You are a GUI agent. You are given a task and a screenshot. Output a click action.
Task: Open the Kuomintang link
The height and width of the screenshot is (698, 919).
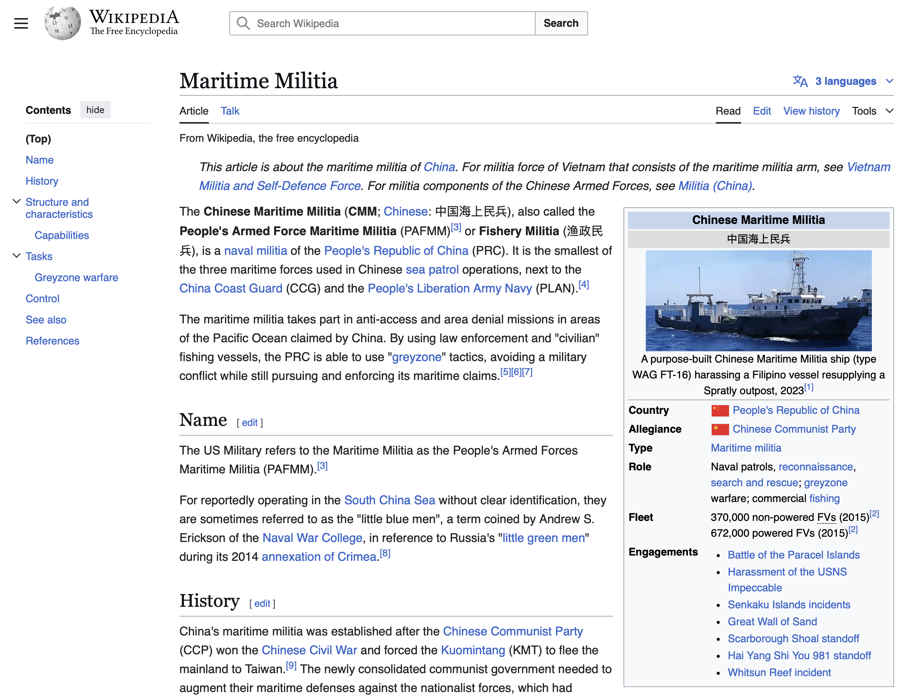tap(473, 650)
